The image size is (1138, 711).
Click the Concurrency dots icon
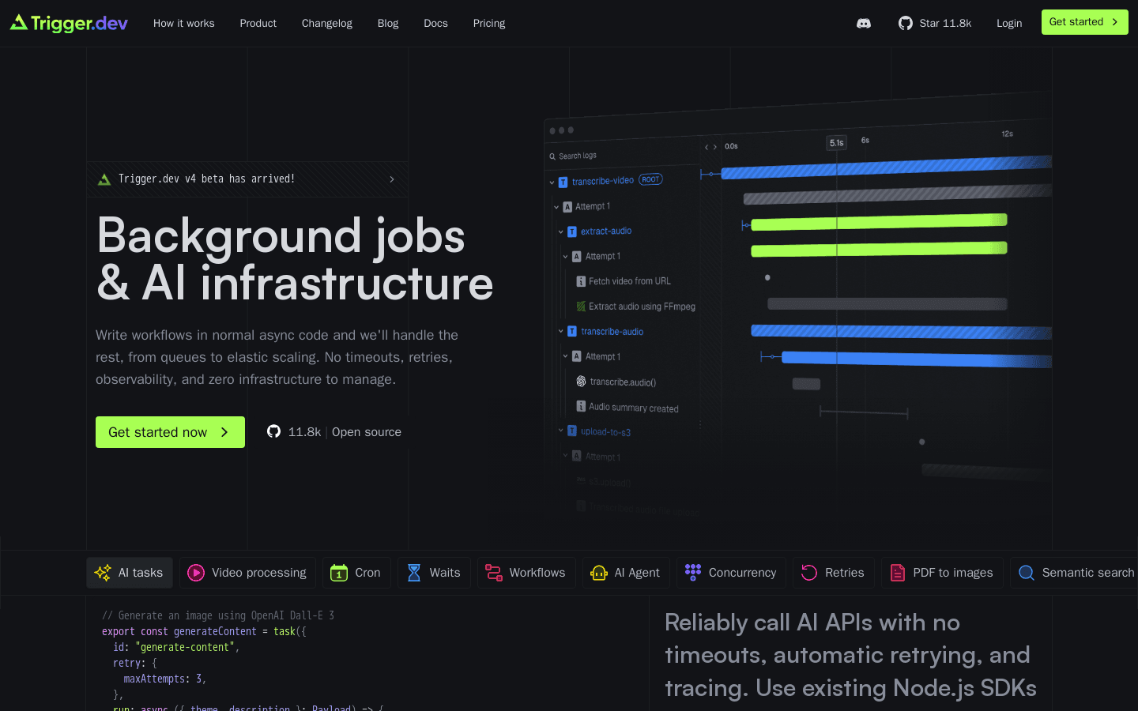[x=693, y=572]
